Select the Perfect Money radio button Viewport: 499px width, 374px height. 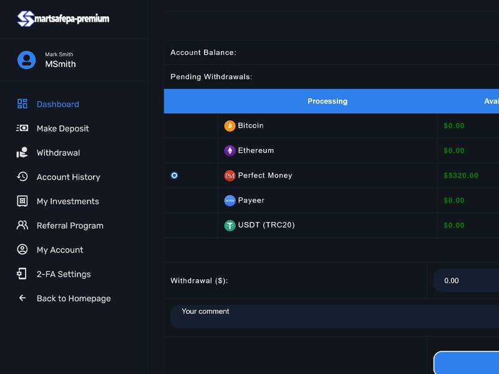point(175,176)
